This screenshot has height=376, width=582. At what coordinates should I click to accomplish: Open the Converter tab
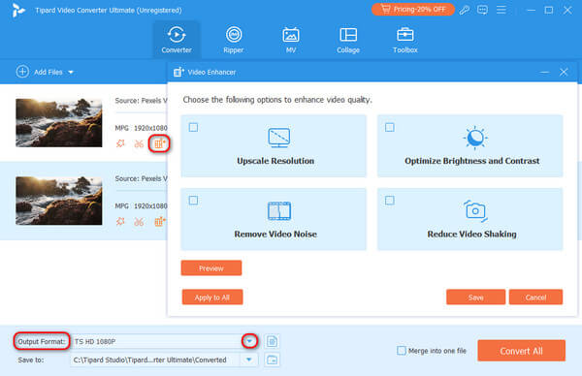[x=177, y=40]
